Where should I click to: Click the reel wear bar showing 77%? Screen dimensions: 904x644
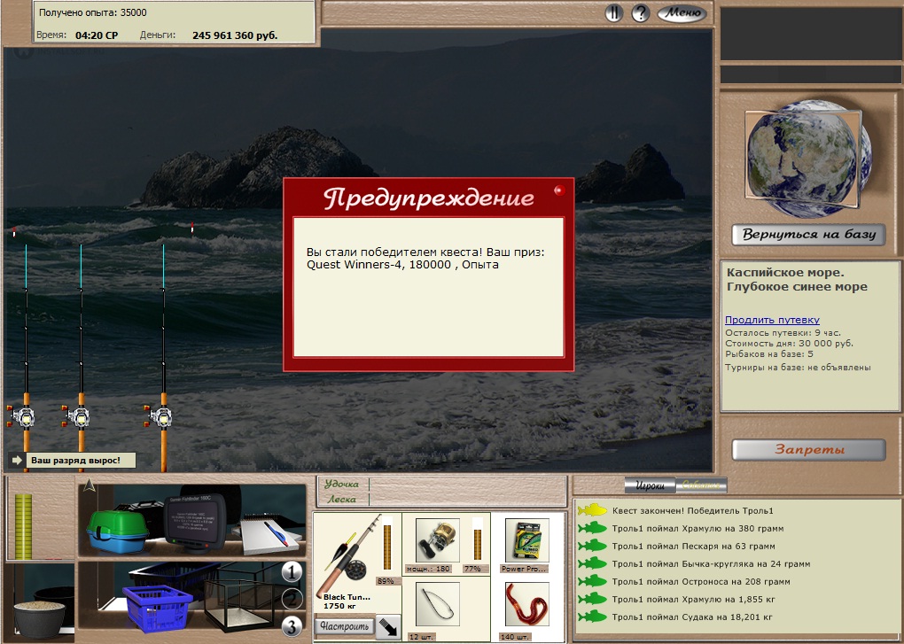pos(477,539)
